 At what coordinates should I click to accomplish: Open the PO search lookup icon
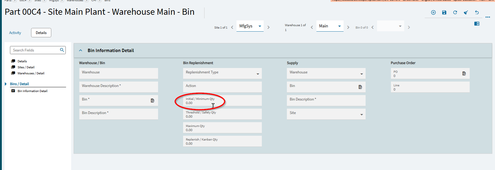point(464,73)
